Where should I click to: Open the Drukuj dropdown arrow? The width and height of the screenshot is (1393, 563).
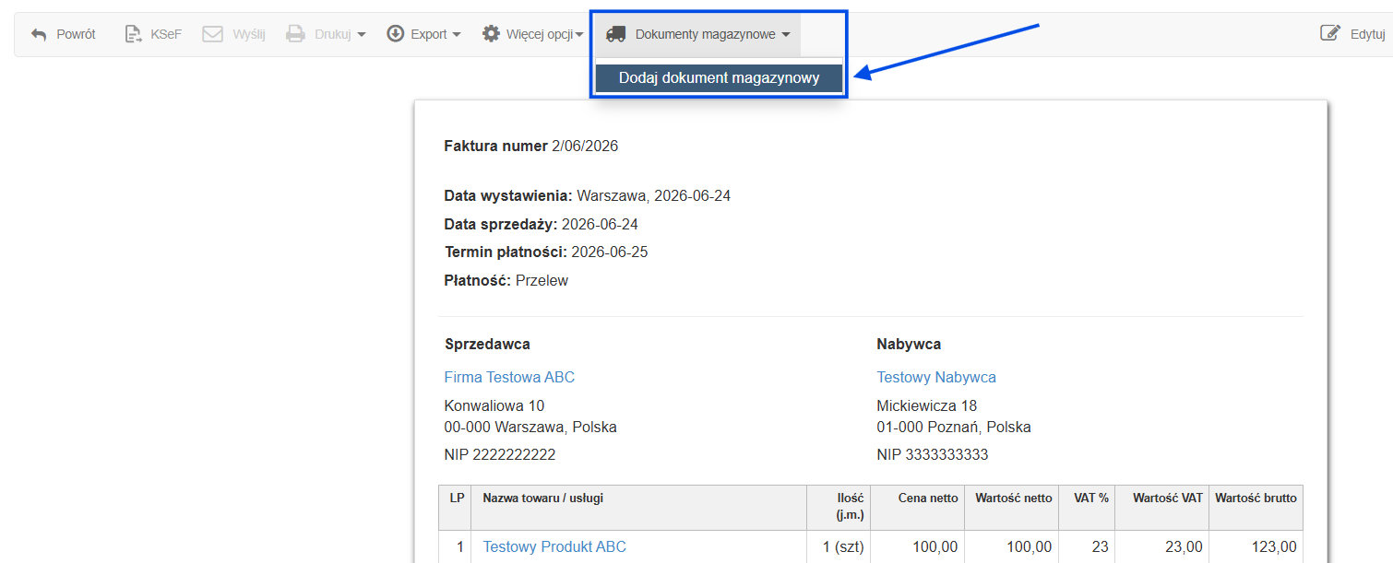tap(361, 35)
